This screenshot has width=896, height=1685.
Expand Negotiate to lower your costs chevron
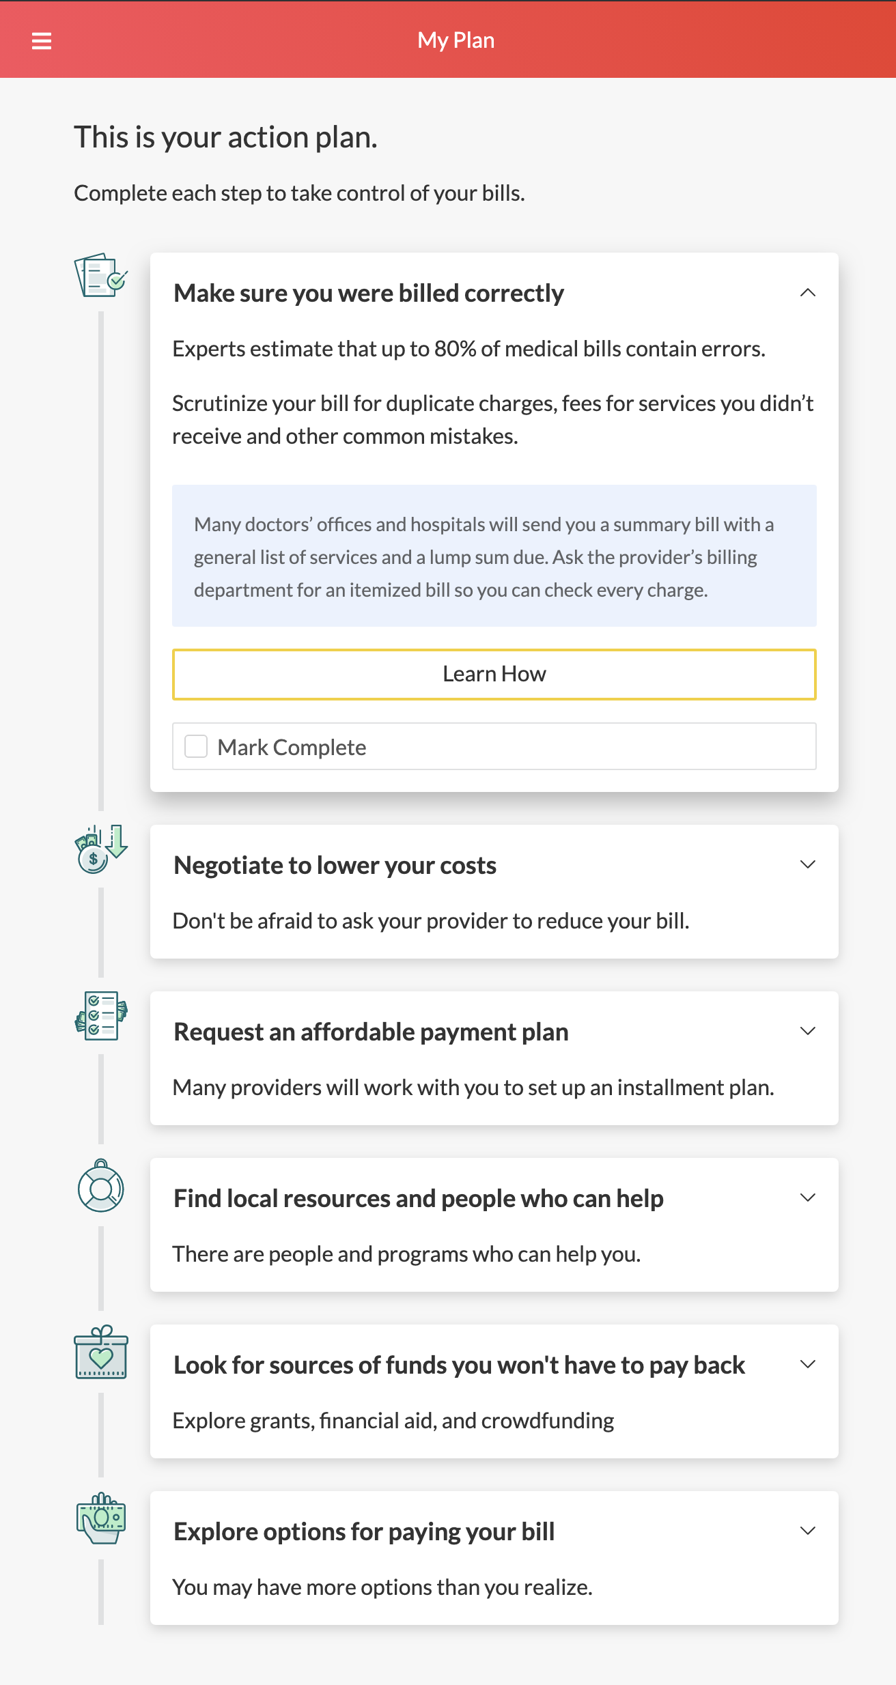pos(808,865)
